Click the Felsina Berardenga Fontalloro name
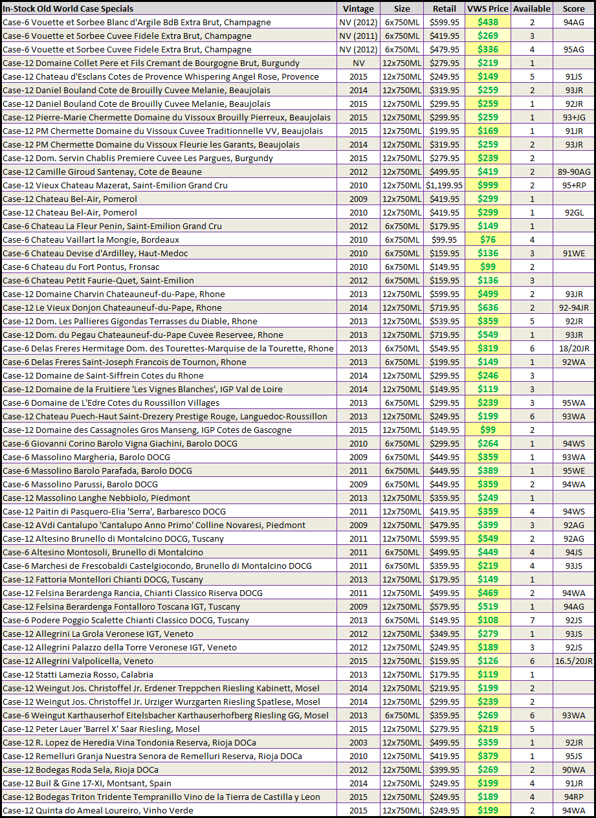Viewport: 596px width, 818px height. pos(121,607)
